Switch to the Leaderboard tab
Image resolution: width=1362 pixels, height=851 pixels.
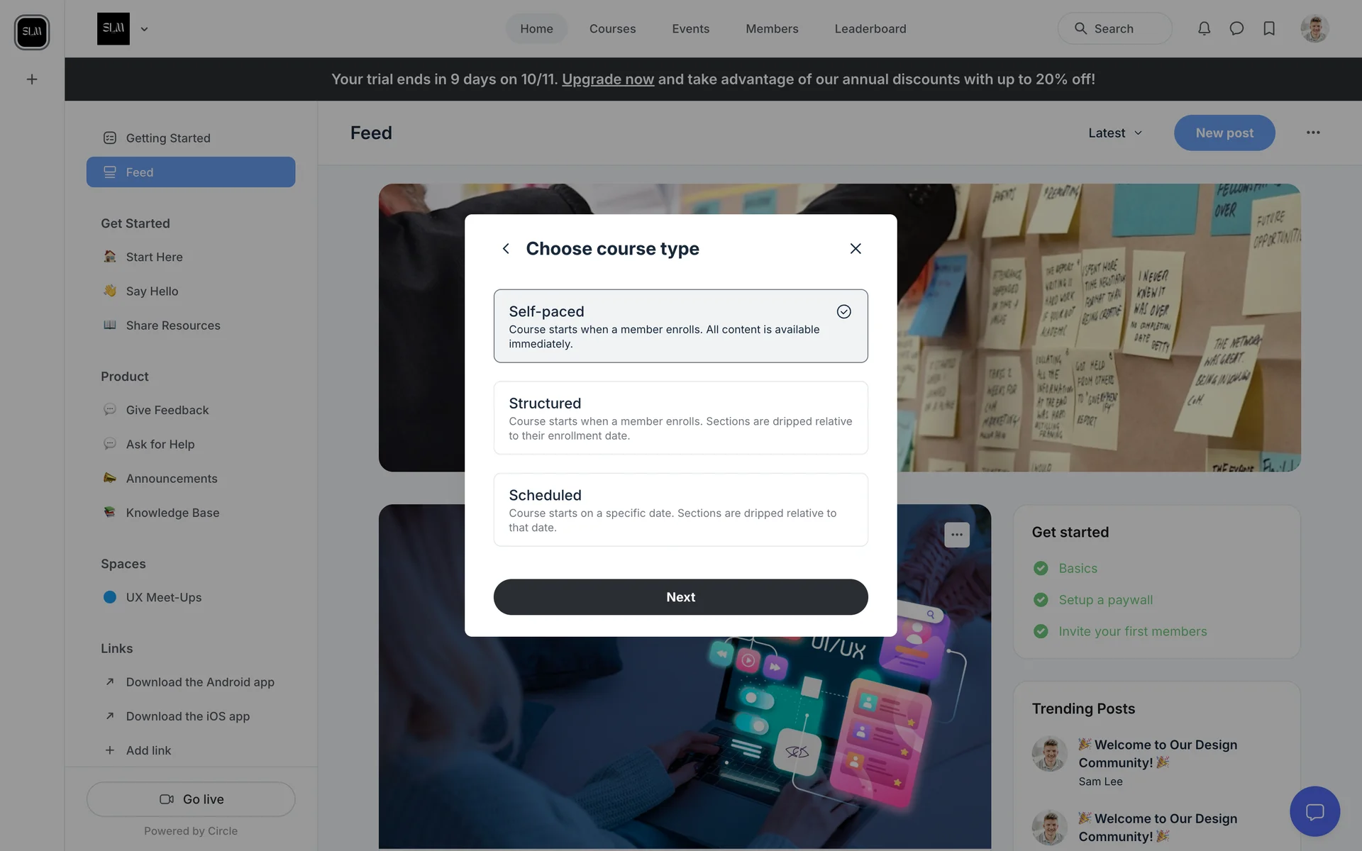coord(870,28)
